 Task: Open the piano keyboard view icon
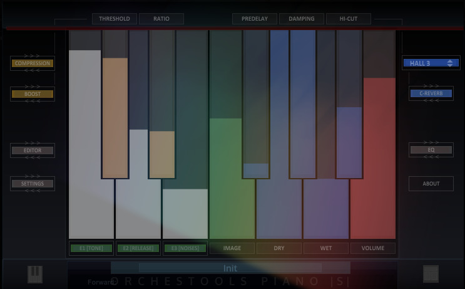click(35, 274)
